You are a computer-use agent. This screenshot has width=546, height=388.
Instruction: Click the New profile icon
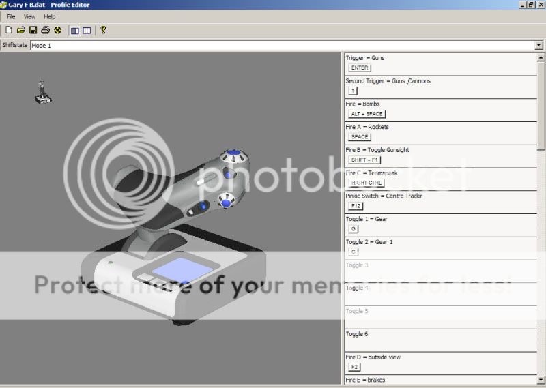click(x=9, y=30)
